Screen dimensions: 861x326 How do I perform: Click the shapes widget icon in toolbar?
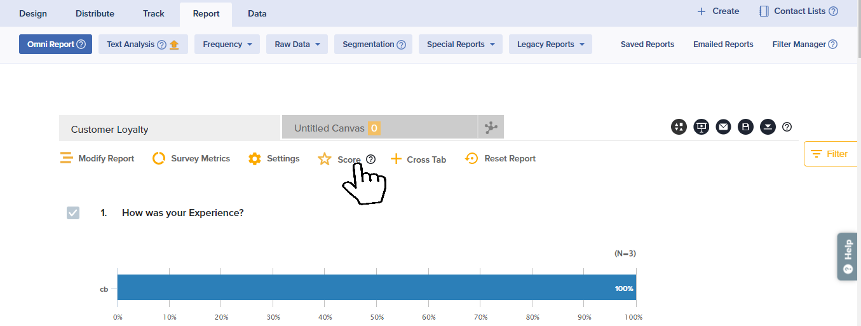point(679,127)
